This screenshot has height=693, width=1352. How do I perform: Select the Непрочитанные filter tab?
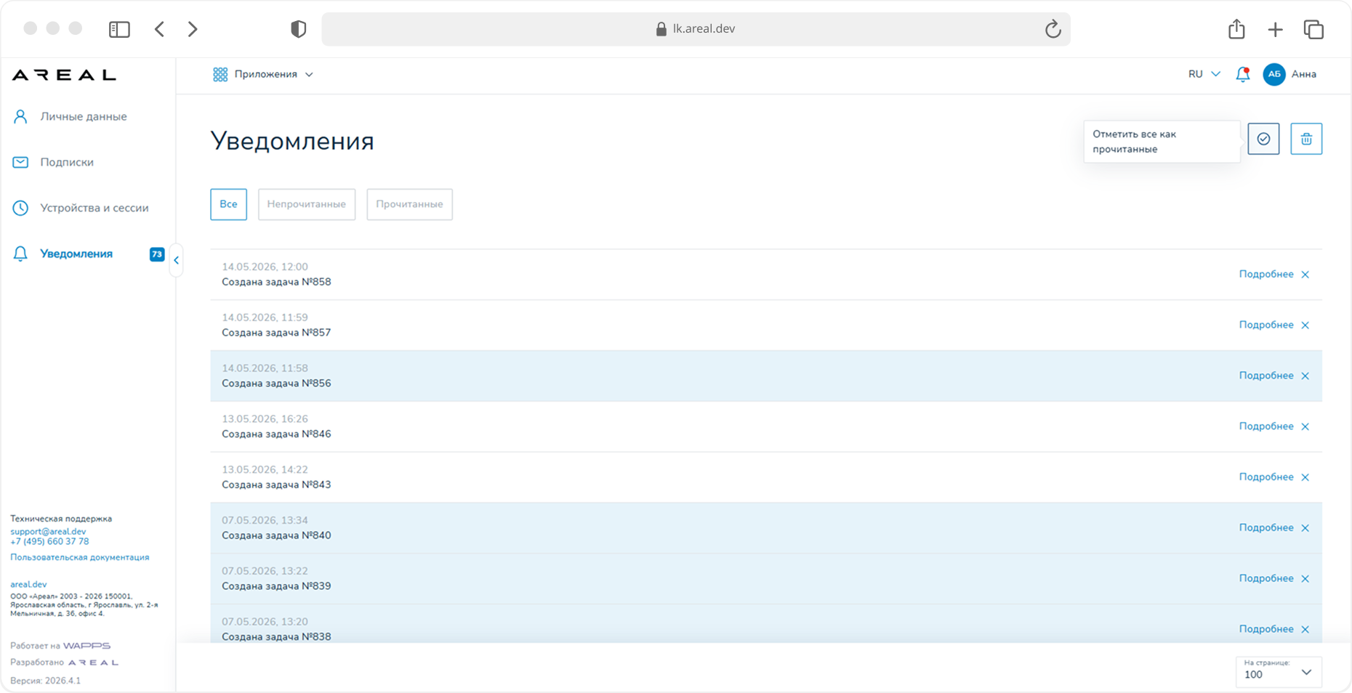tap(307, 204)
